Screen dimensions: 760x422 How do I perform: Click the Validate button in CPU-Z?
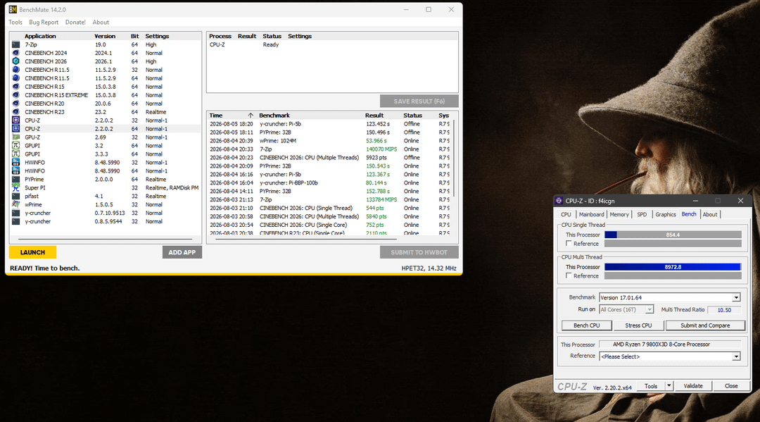693,386
